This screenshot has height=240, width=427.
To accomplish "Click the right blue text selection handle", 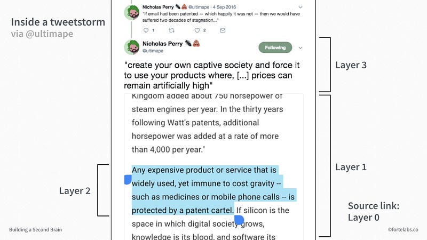I will (239, 219).
